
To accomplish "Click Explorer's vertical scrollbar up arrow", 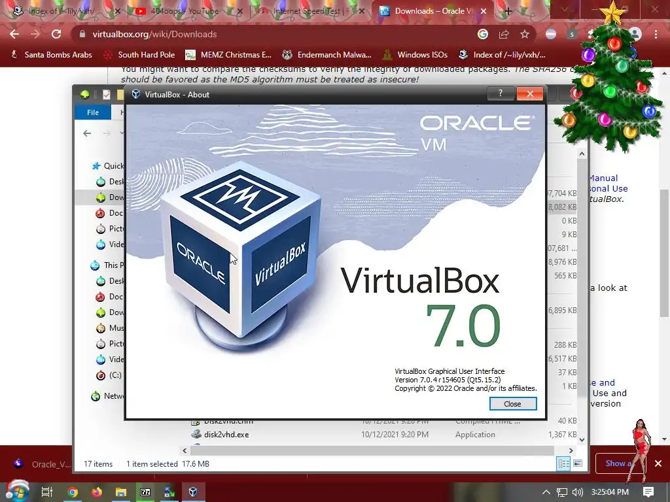I will pyautogui.click(x=582, y=154).
